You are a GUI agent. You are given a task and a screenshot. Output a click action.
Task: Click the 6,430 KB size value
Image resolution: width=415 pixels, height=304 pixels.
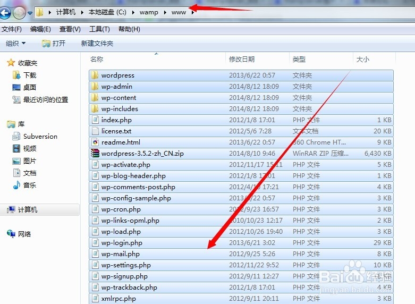(x=378, y=153)
